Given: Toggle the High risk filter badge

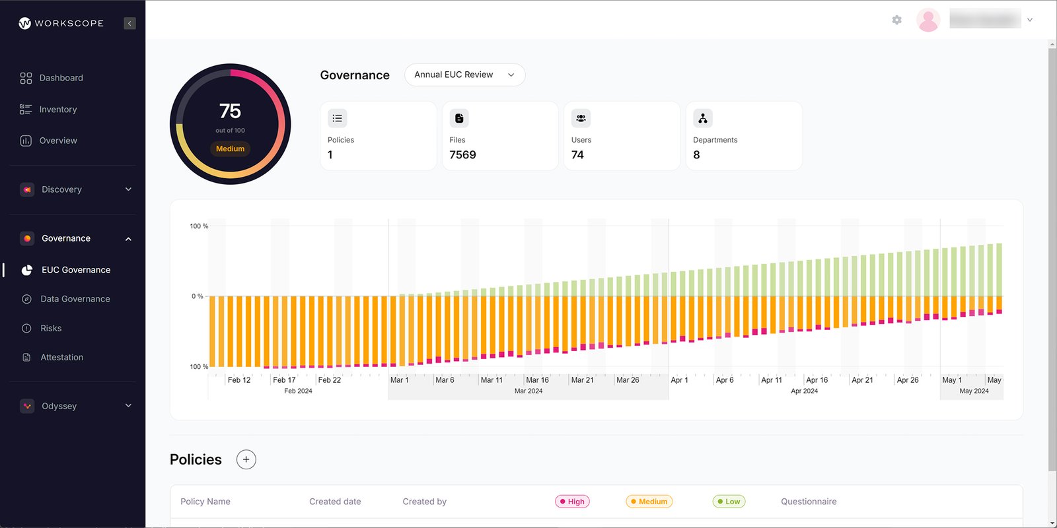Looking at the screenshot, I should (572, 502).
